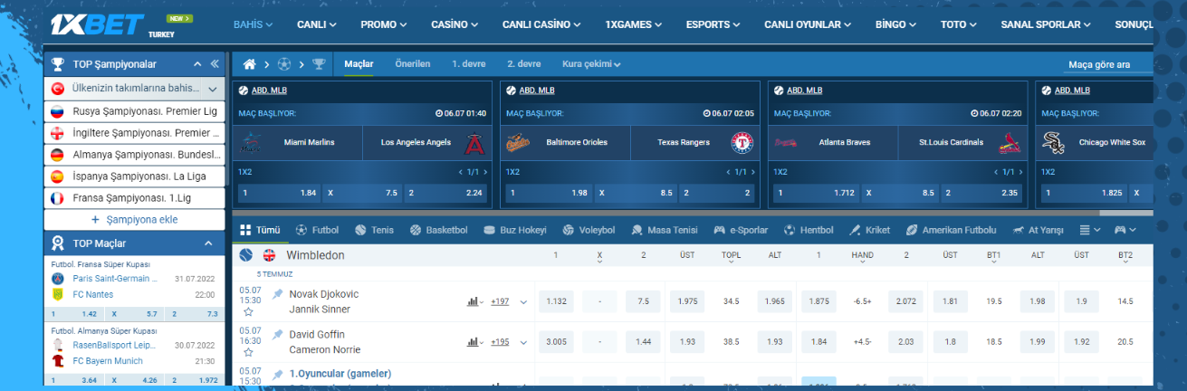Click the UK flag beside Wimbledon
This screenshot has height=391, width=1187.
269,255
